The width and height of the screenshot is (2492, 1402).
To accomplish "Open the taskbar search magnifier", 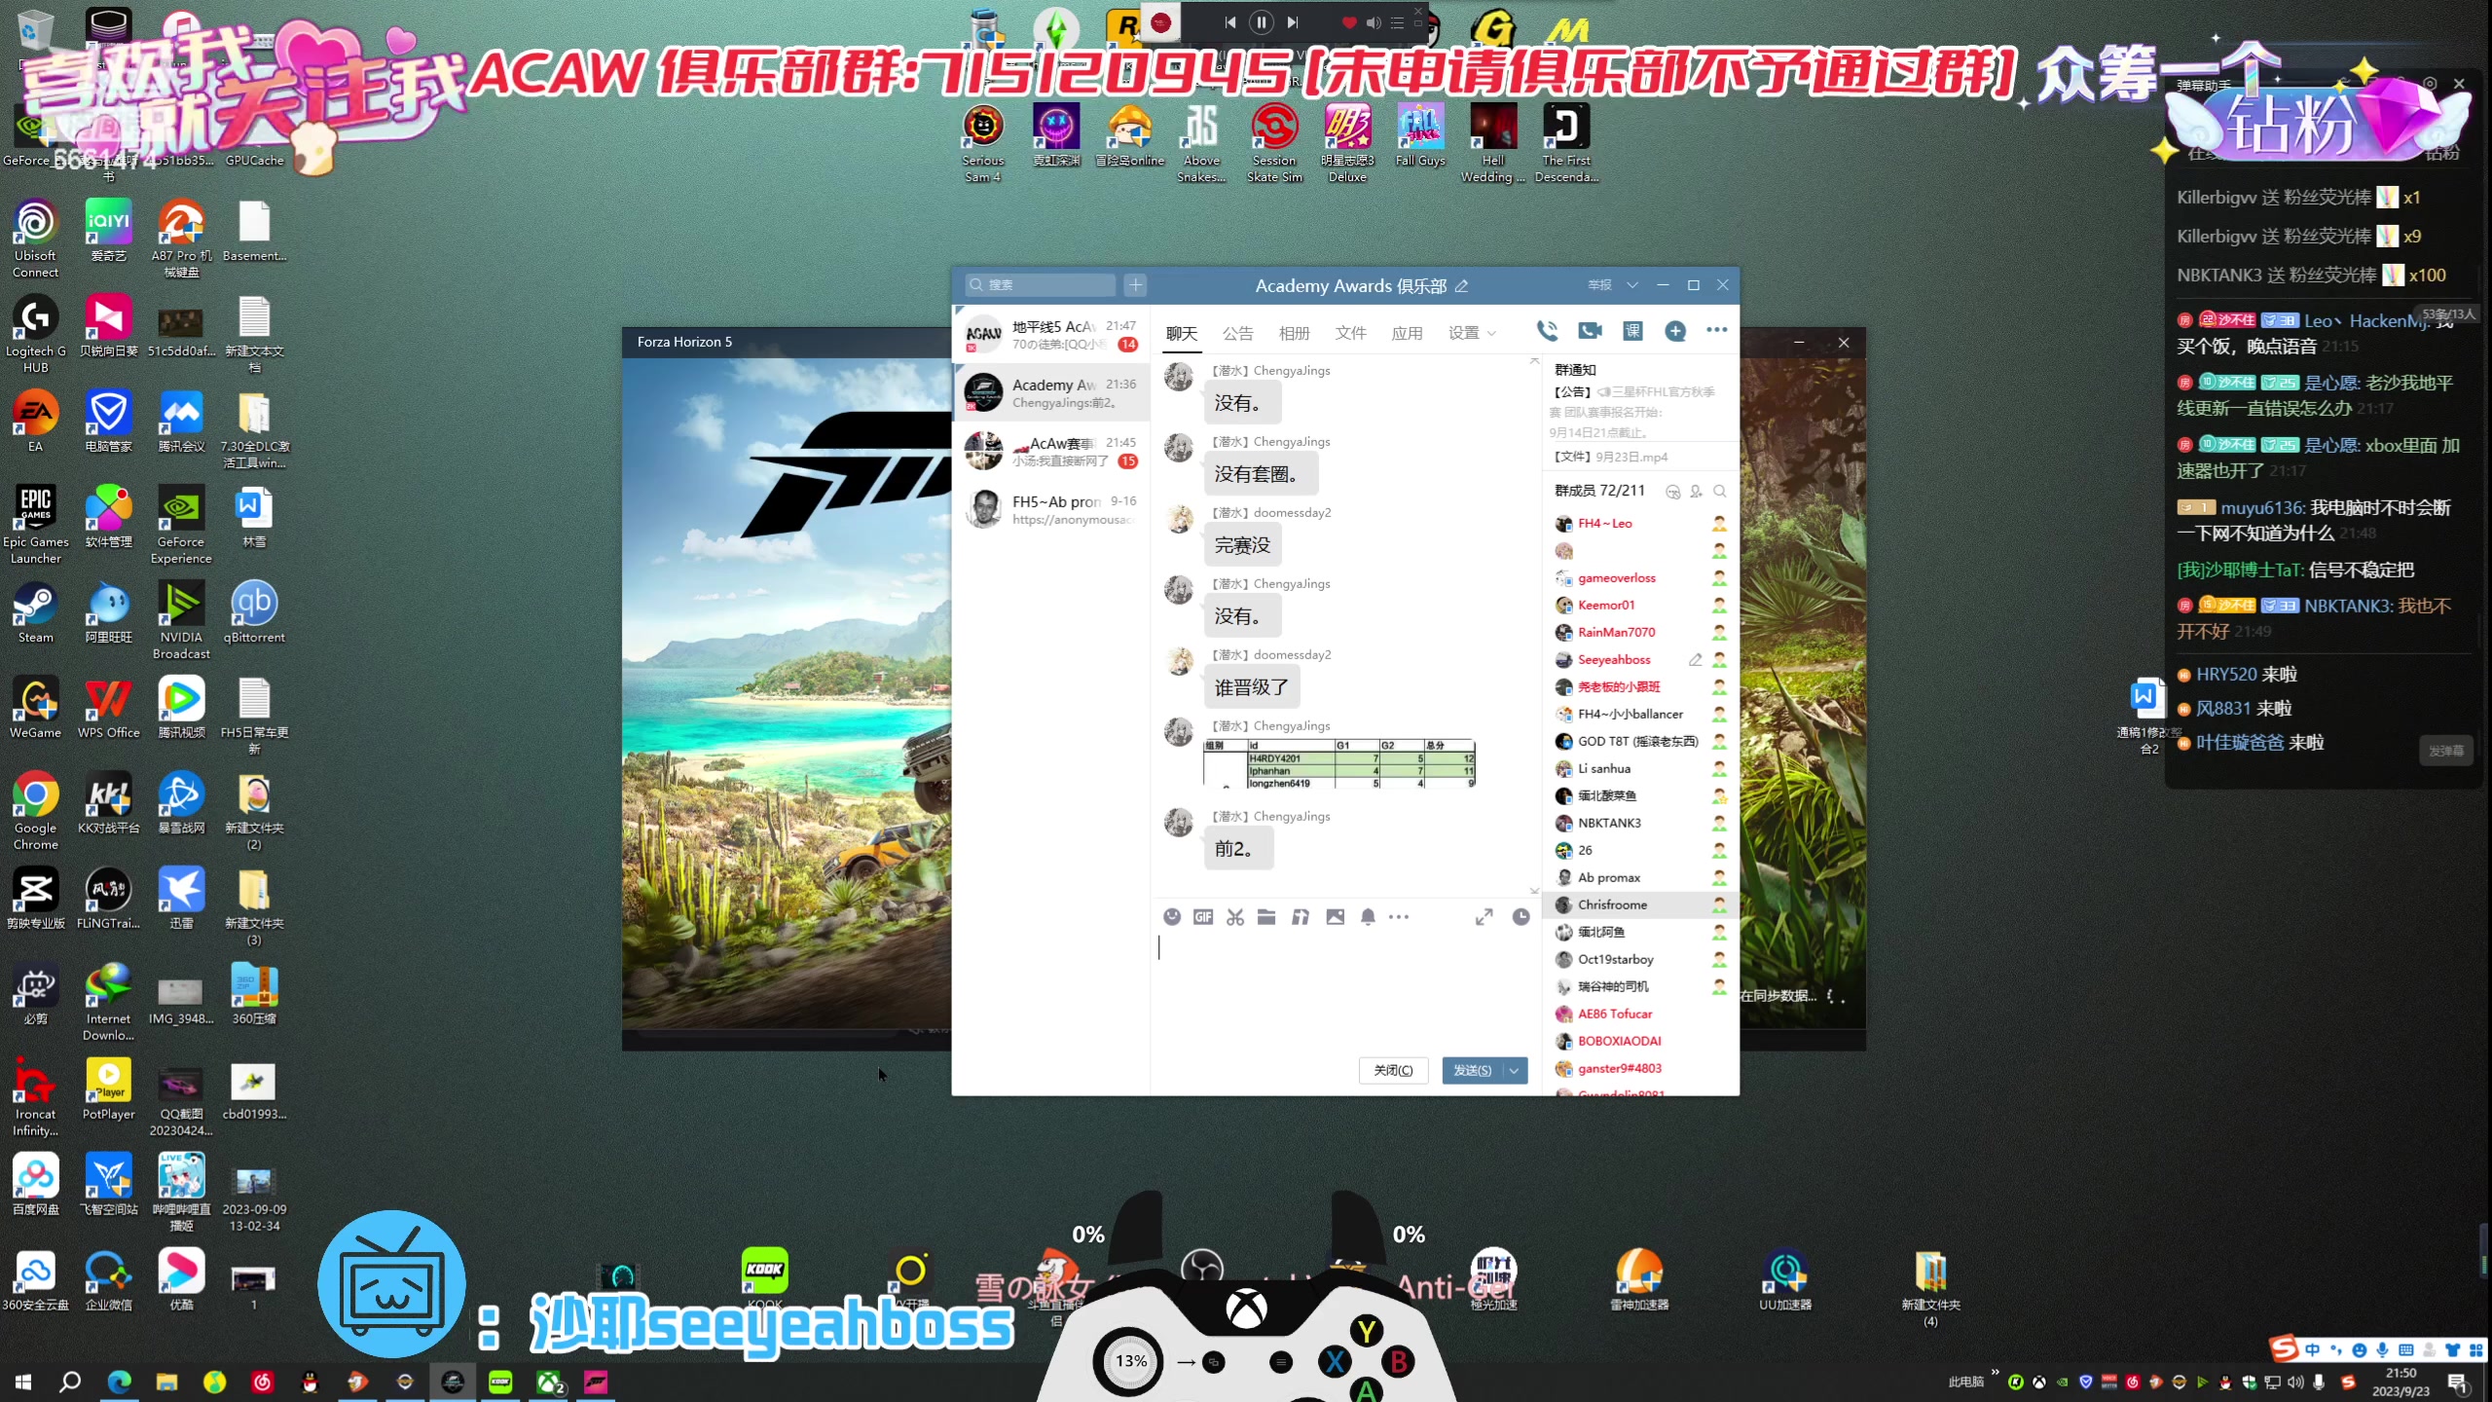I will (x=70, y=1382).
